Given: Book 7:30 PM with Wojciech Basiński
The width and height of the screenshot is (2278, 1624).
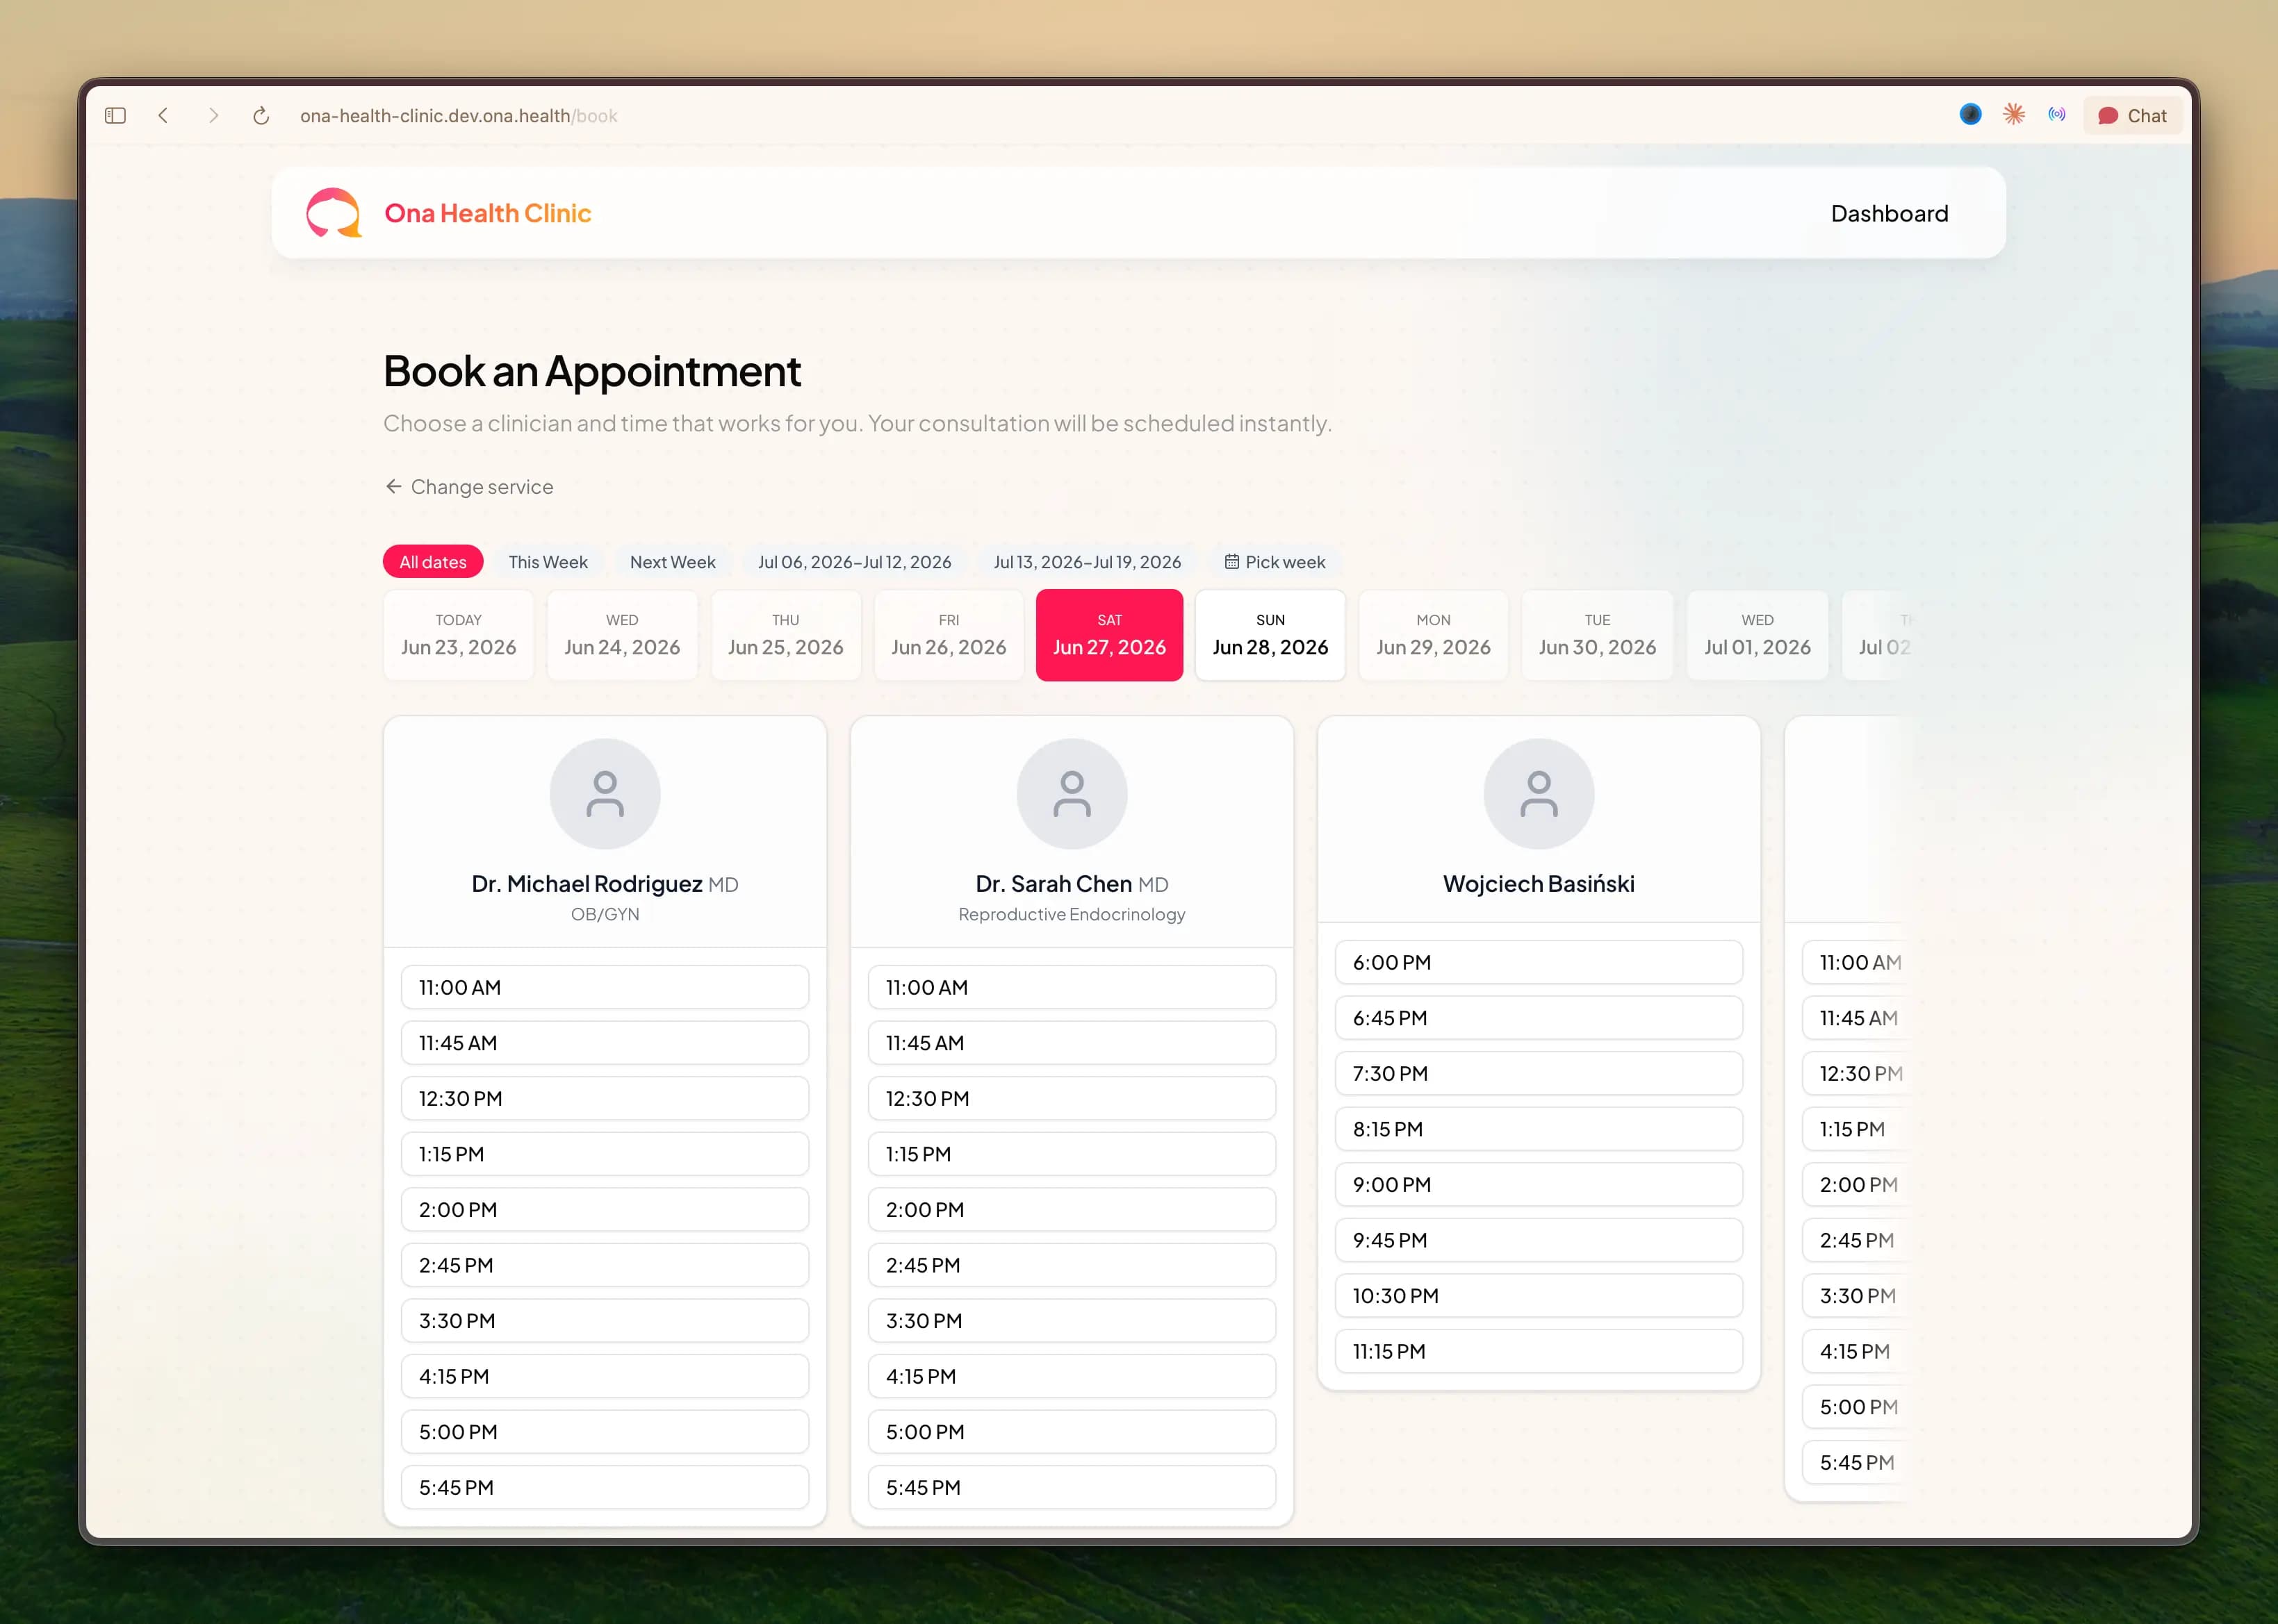Looking at the screenshot, I should click(x=1539, y=1073).
